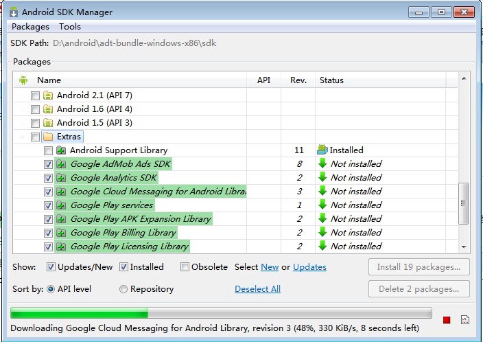Check the Android Support Library checkbox
483x342 pixels.
(48, 150)
